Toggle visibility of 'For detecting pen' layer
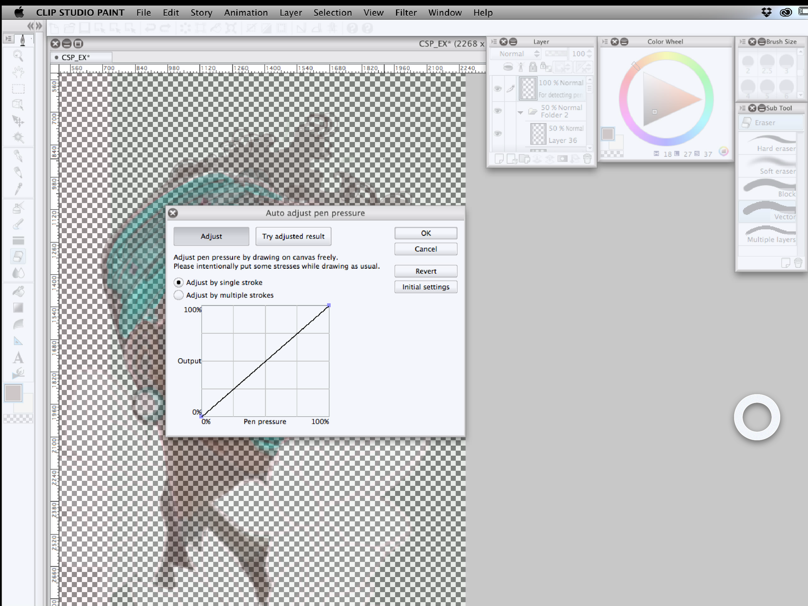The image size is (808, 606). coord(497,89)
